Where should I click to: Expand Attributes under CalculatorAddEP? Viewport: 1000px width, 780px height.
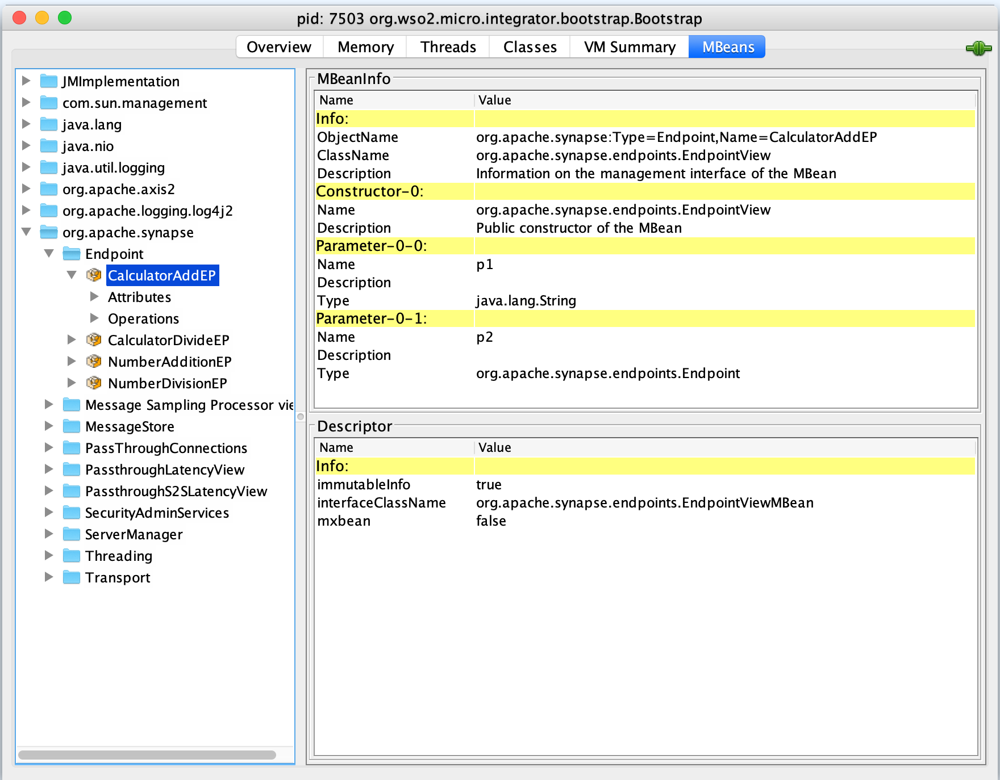click(94, 297)
